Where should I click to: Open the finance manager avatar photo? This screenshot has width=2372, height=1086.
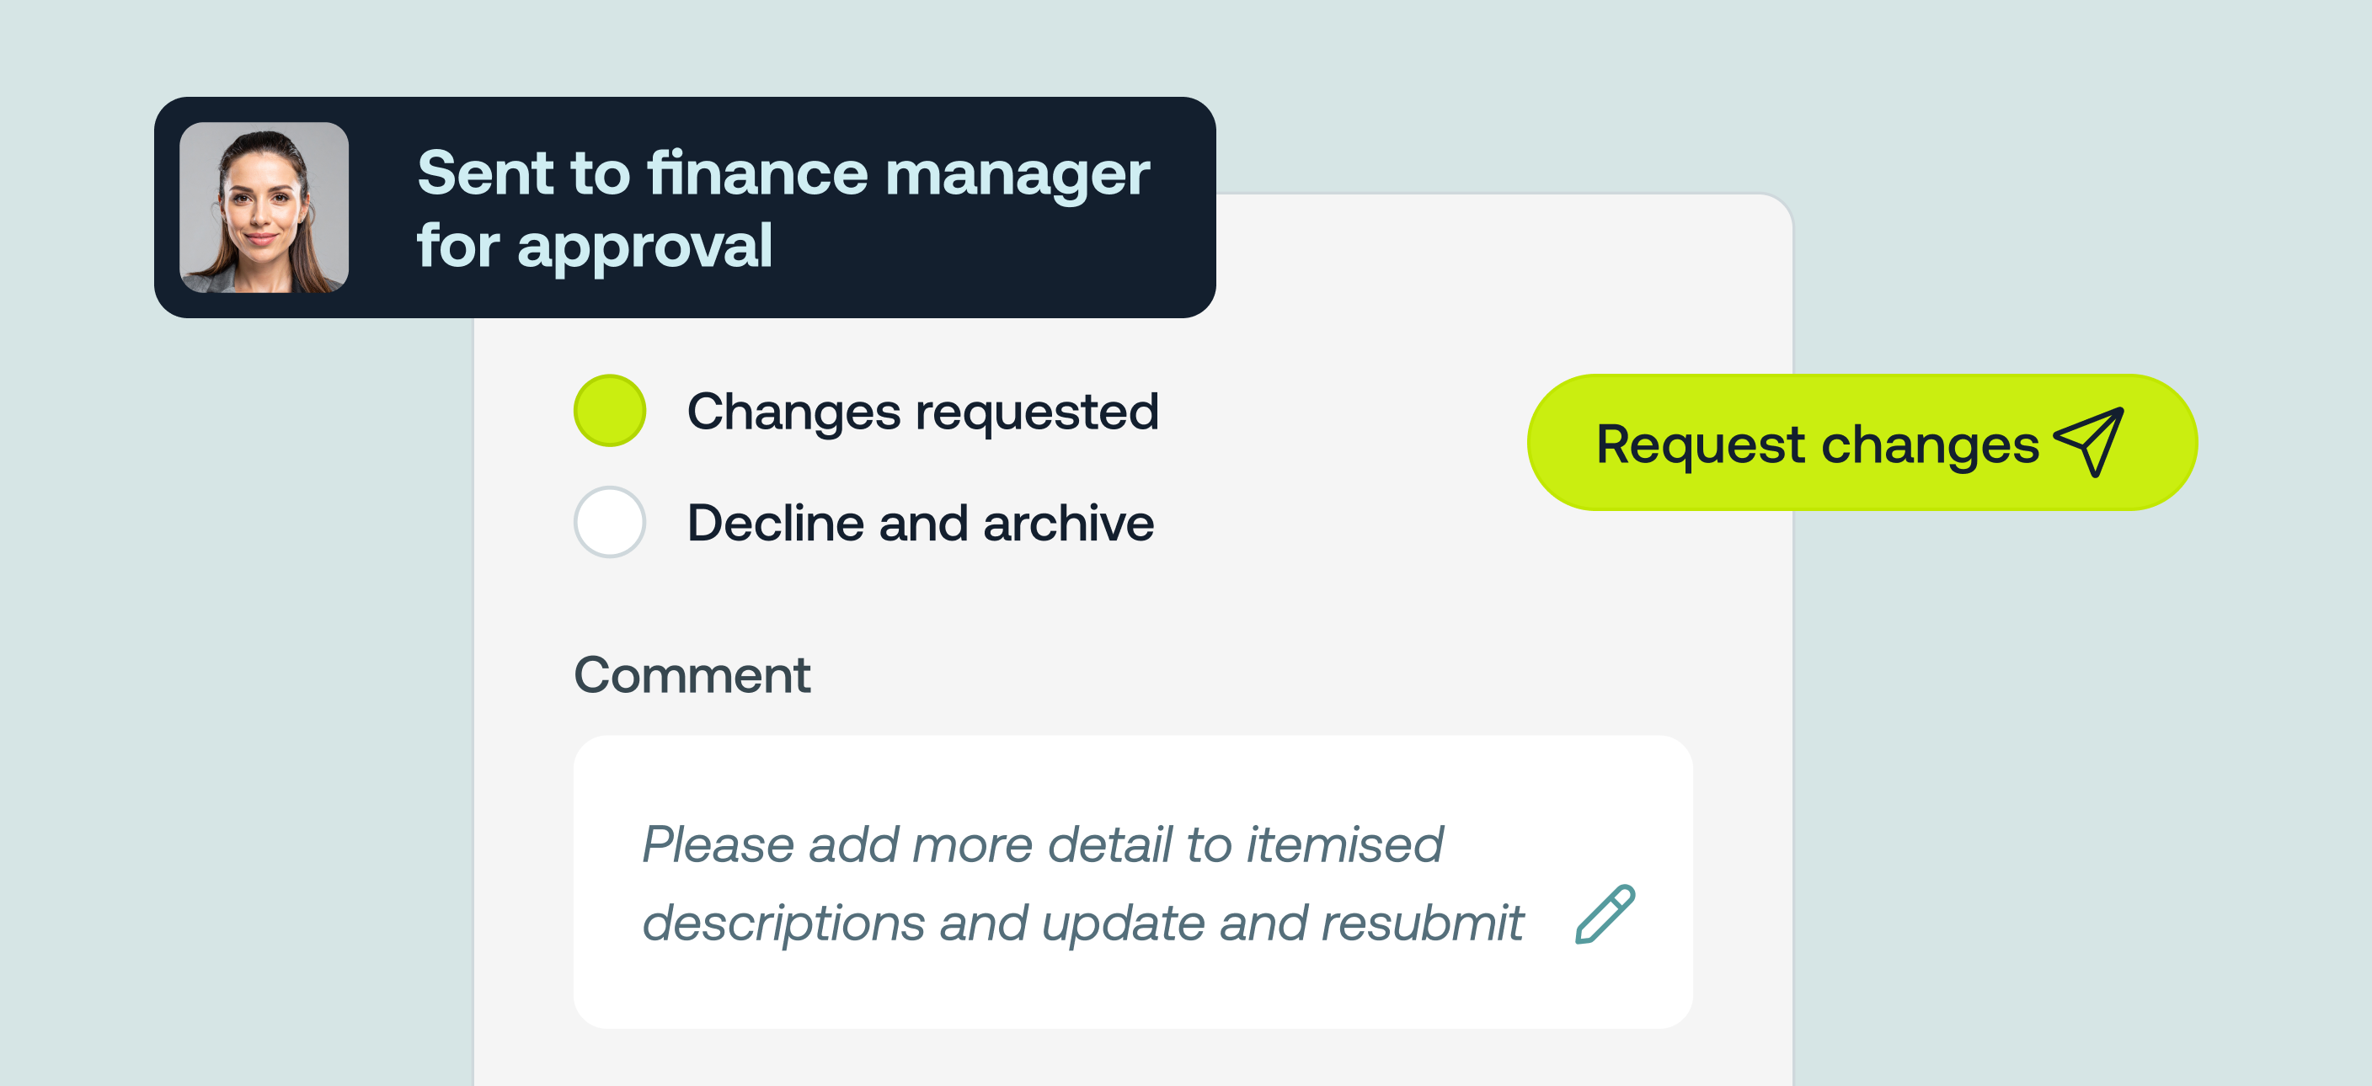264,208
